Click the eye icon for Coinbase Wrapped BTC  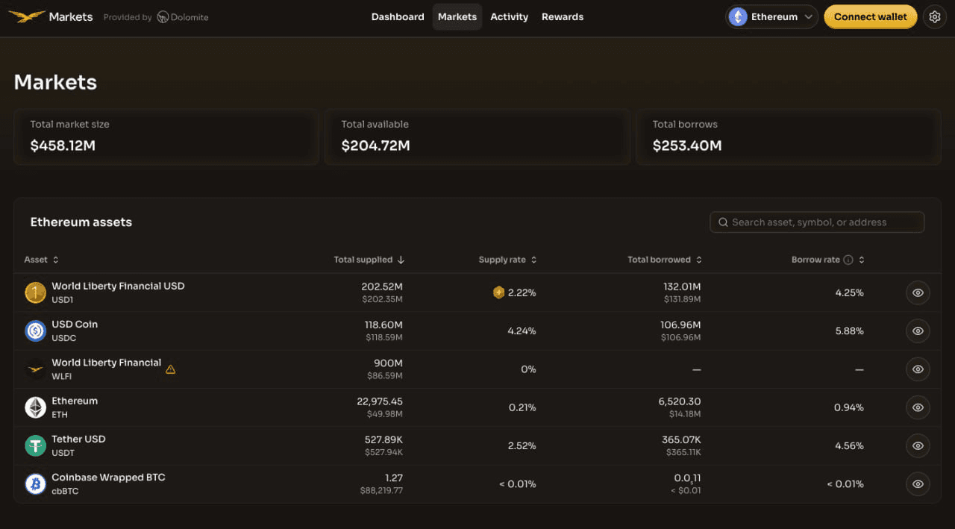[x=918, y=484]
